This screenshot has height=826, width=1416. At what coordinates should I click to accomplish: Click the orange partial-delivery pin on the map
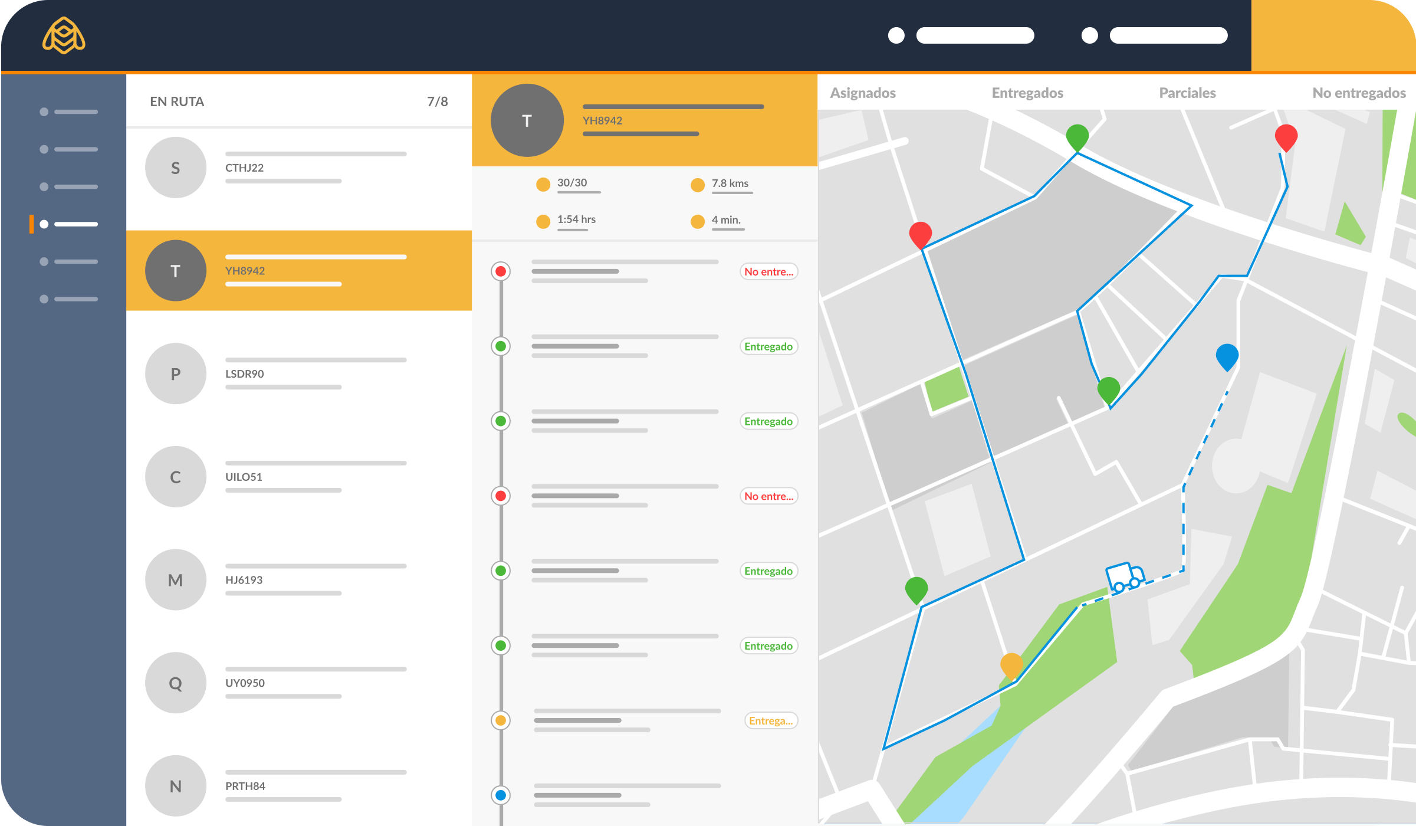point(1012,666)
